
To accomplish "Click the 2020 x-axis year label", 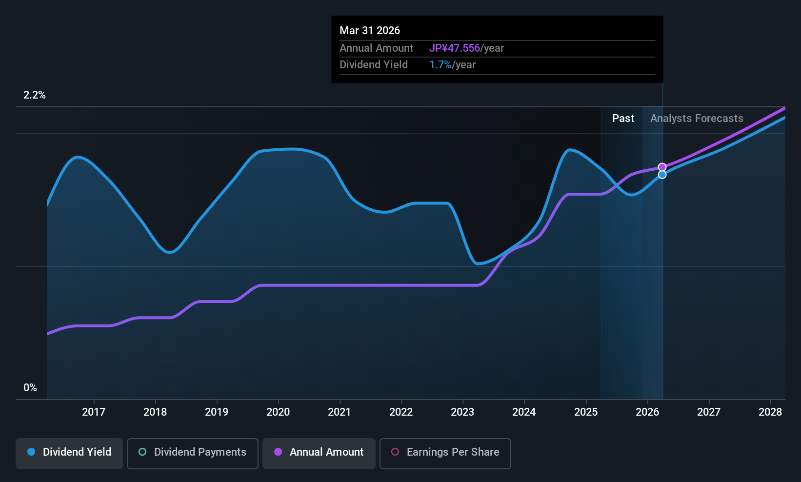I will 278,412.
